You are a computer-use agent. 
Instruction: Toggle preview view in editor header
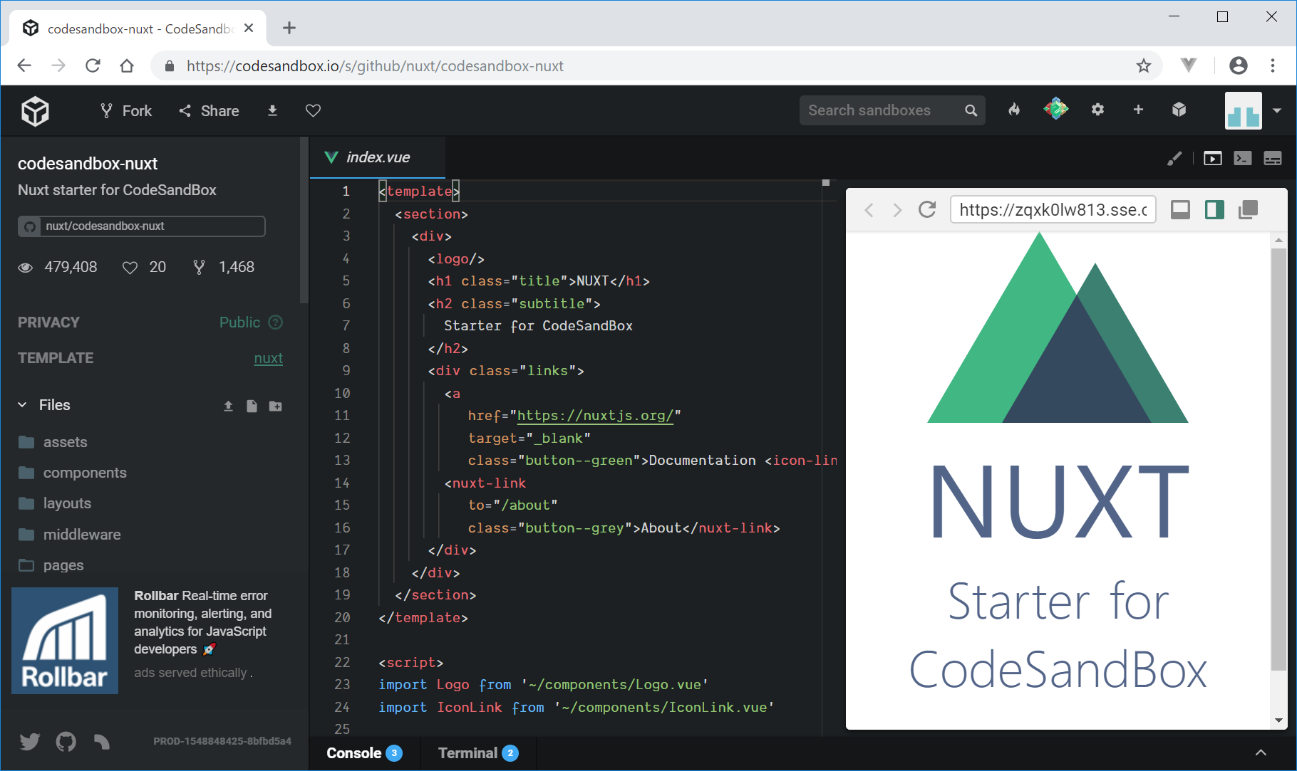1212,158
